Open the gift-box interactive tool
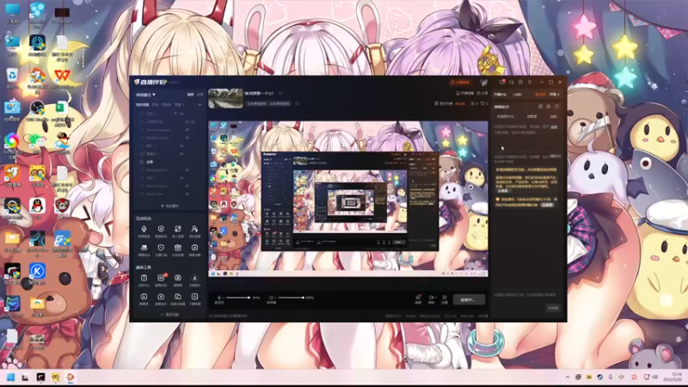The image size is (688, 387). (x=178, y=249)
